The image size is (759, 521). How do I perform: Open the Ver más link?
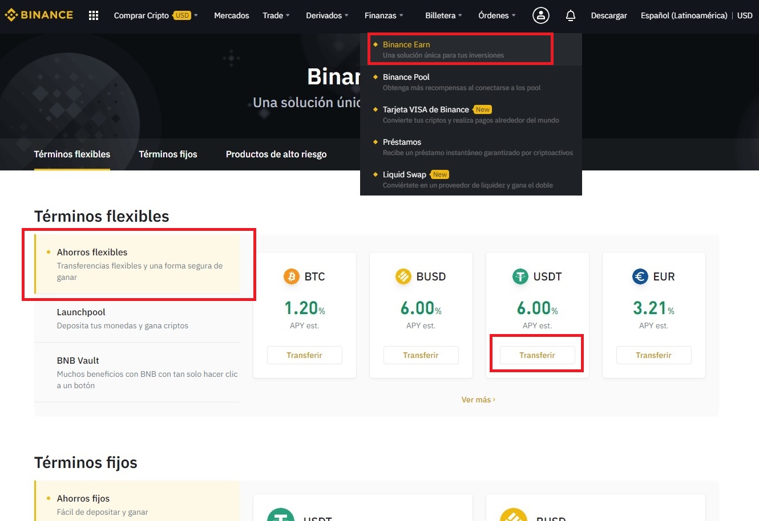(478, 400)
